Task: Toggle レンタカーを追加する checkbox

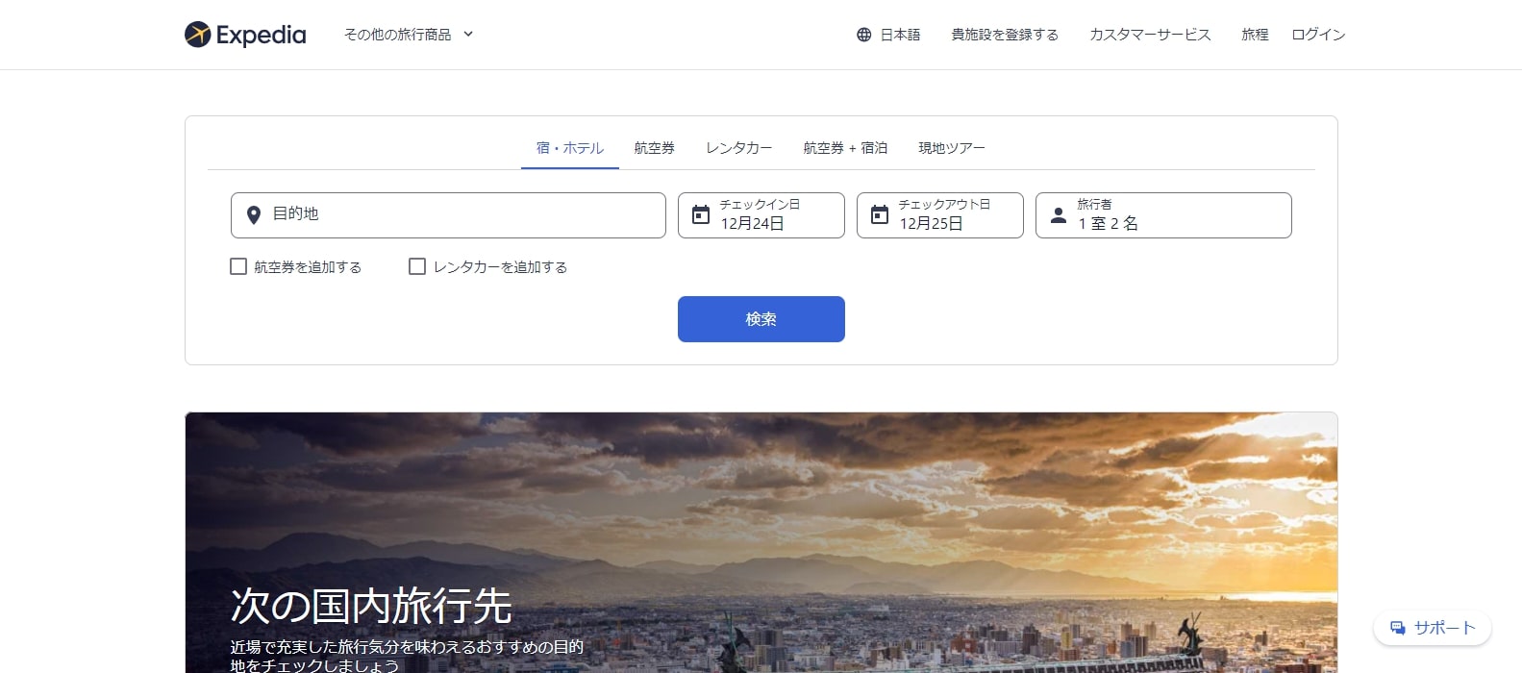Action: click(417, 266)
